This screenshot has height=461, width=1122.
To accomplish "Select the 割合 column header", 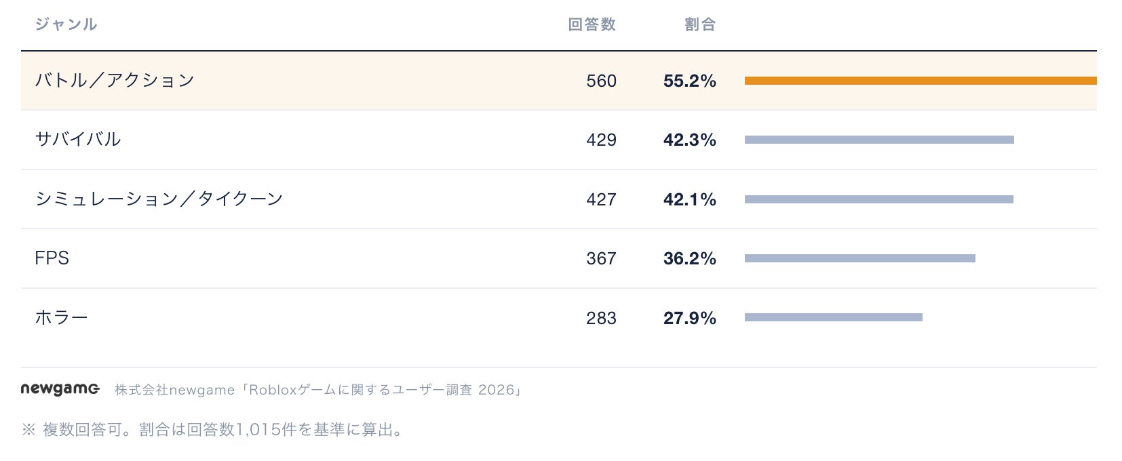I will pos(700,24).
